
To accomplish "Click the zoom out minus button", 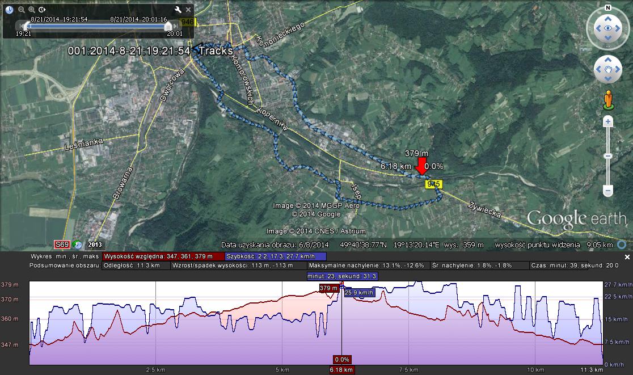I will [607, 191].
